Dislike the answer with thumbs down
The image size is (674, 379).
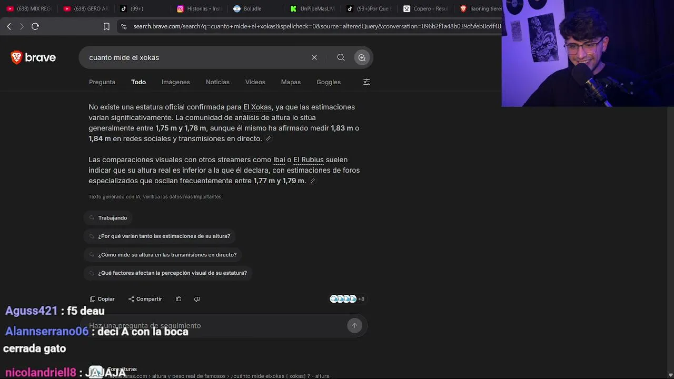[197, 299]
